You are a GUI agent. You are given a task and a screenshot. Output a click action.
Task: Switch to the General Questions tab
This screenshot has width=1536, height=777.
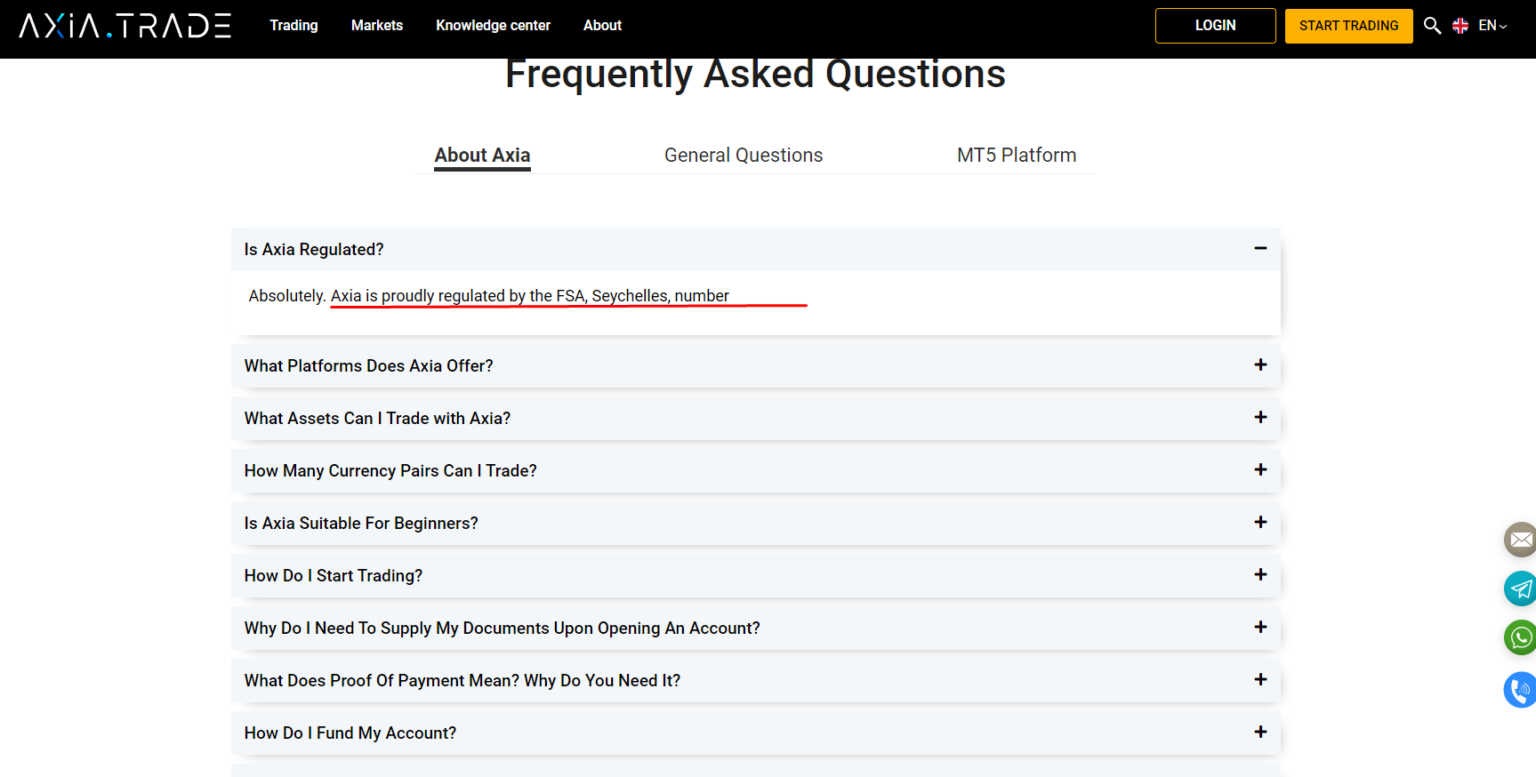tap(744, 156)
